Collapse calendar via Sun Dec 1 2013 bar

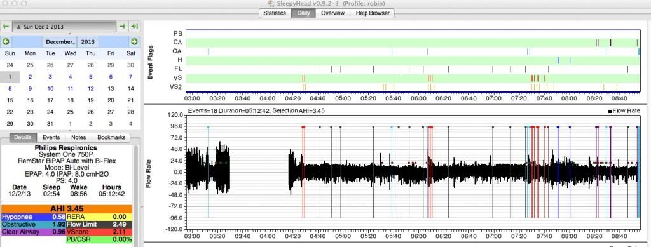(x=64, y=27)
